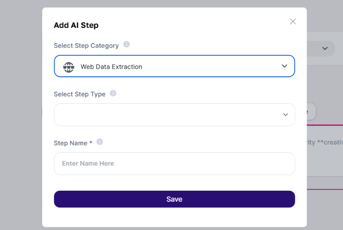The image size is (343, 230).
Task: Click info icon beside Select Step Type
Action: (x=113, y=93)
